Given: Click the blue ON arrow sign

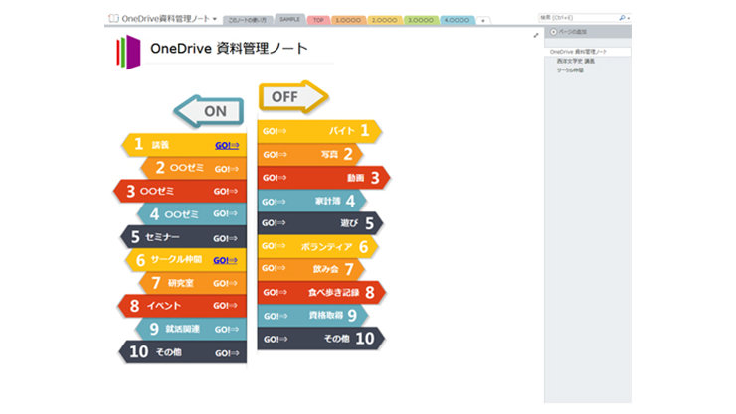Looking at the screenshot, I should coord(209,111).
